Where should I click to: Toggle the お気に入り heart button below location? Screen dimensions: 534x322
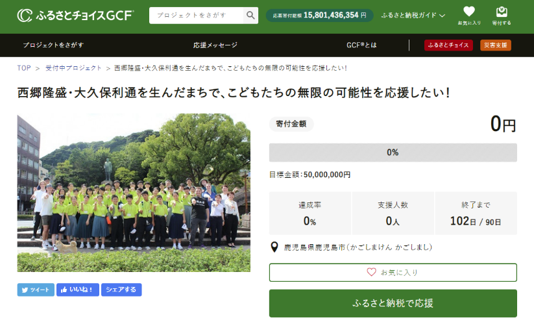click(x=393, y=272)
